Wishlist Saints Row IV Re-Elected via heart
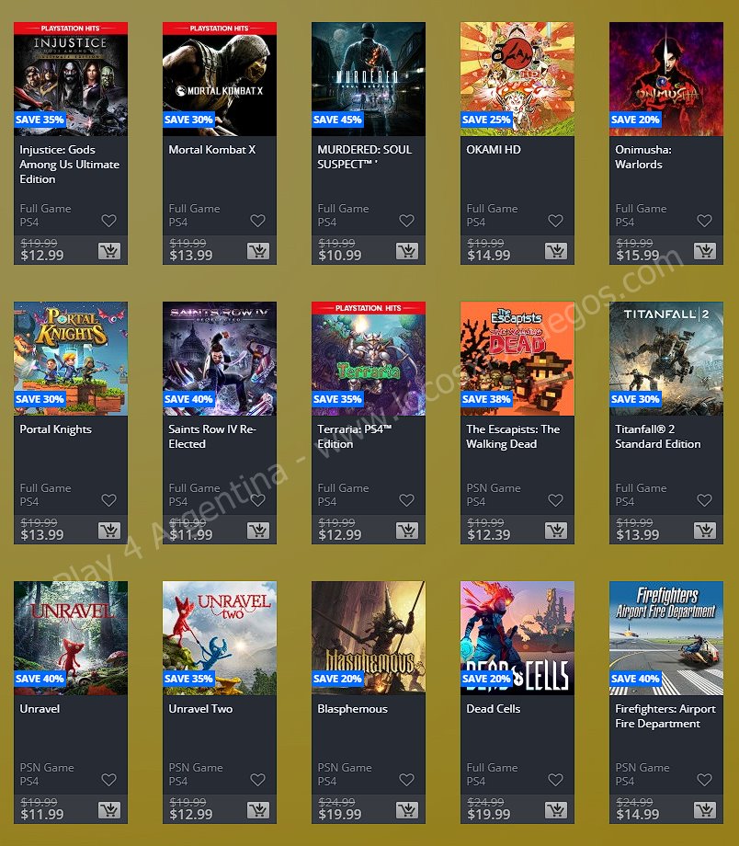 (x=258, y=499)
